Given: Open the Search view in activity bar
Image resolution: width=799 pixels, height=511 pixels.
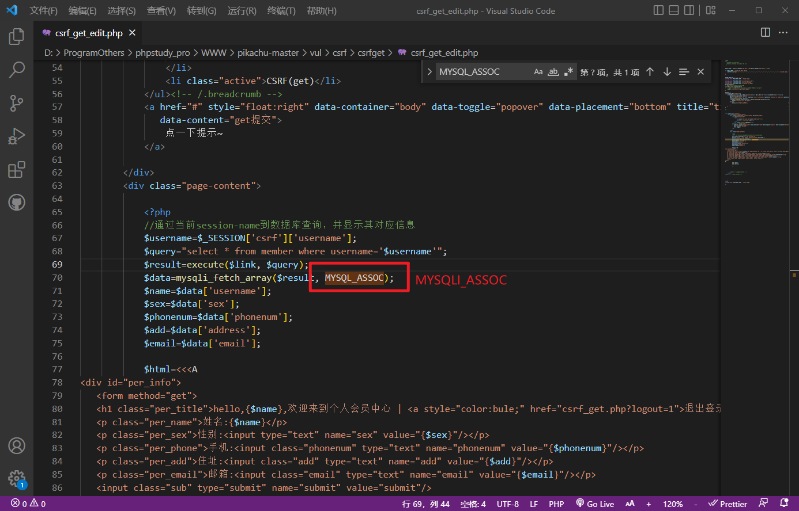Looking at the screenshot, I should 17,70.
